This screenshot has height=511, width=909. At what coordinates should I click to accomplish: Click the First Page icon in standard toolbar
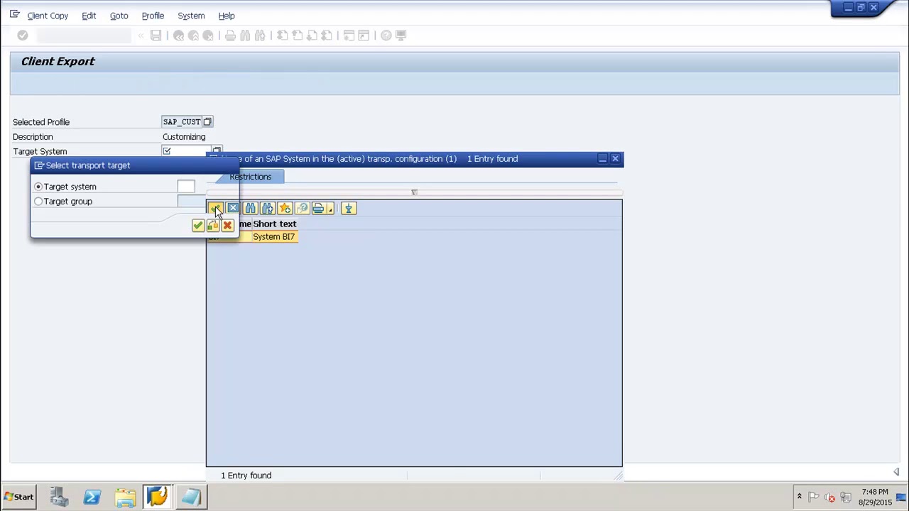282,35
